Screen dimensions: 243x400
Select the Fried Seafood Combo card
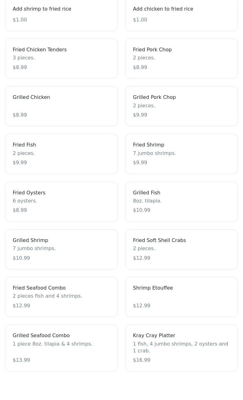[61, 297]
